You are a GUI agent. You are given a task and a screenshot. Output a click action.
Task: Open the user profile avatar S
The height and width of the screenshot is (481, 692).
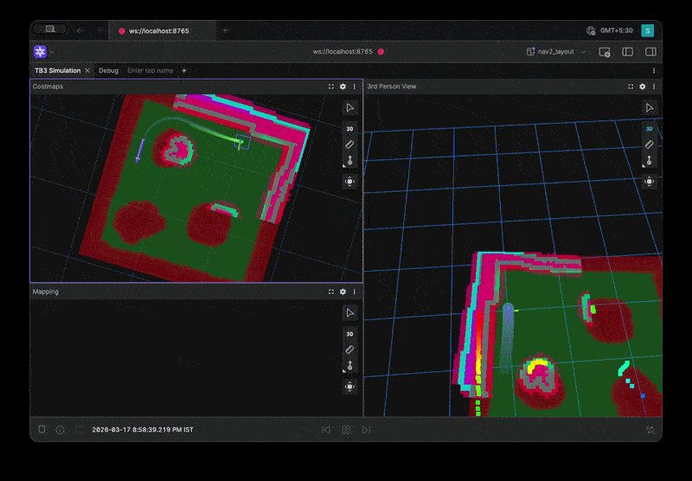click(x=647, y=30)
